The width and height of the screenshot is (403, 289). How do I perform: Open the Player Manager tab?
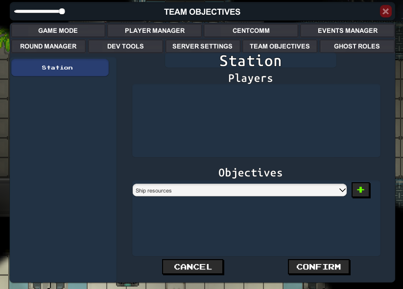tap(154, 30)
